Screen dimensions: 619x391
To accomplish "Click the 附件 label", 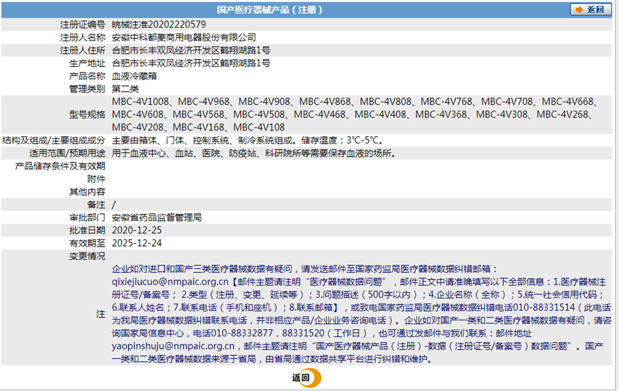I will pyautogui.click(x=96, y=178).
